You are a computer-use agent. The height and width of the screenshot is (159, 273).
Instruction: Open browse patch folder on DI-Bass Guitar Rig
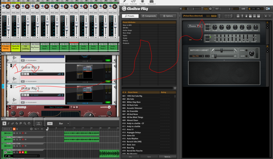click(25, 74)
